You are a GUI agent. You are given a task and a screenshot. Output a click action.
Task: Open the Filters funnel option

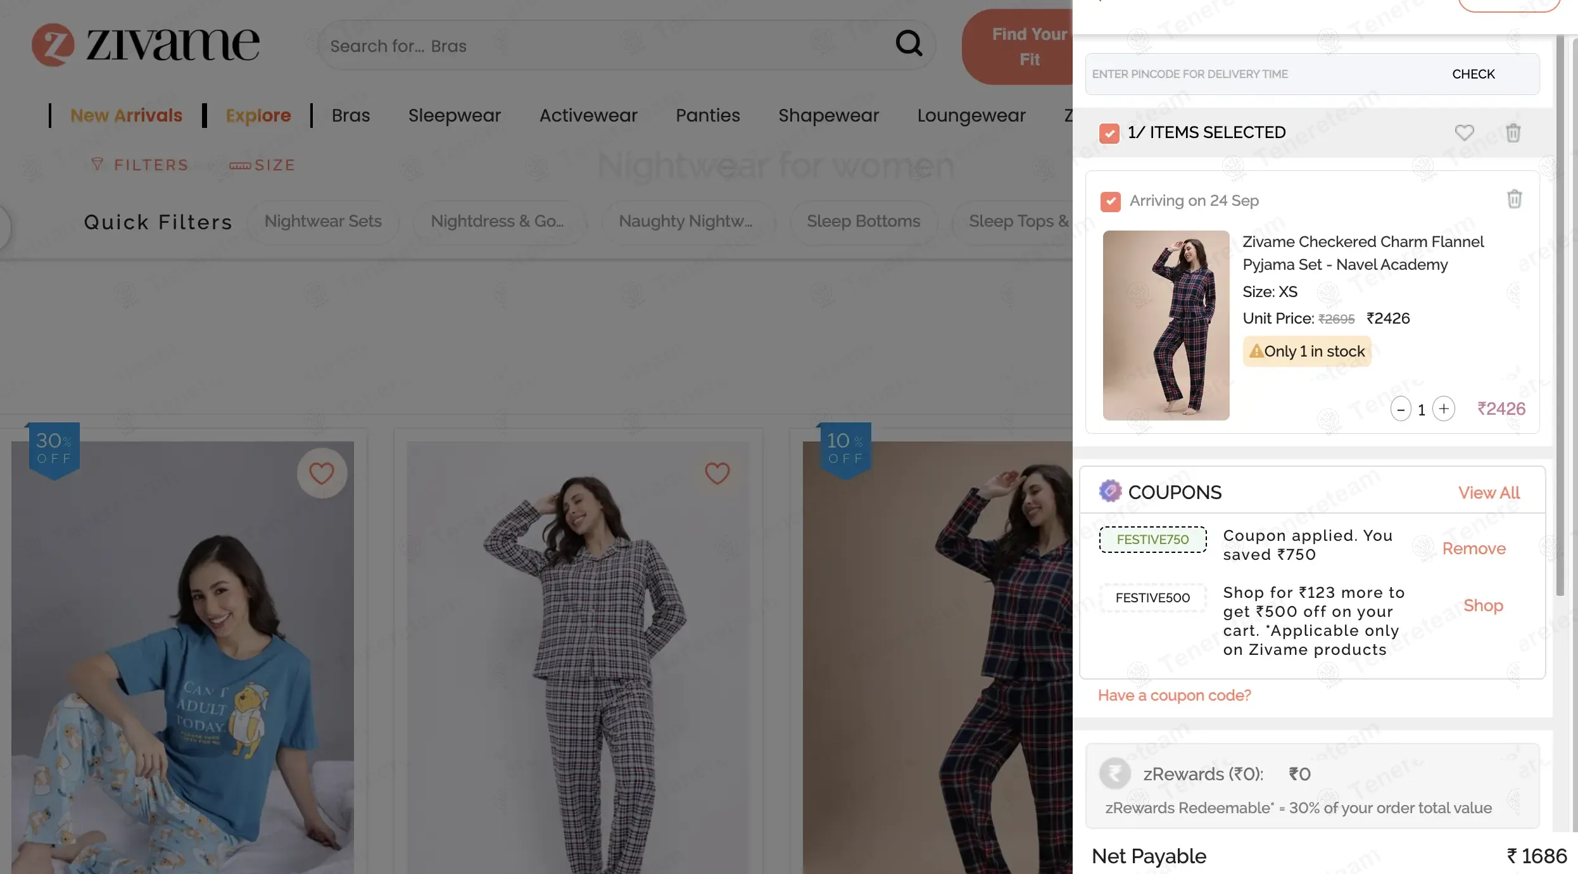(140, 165)
